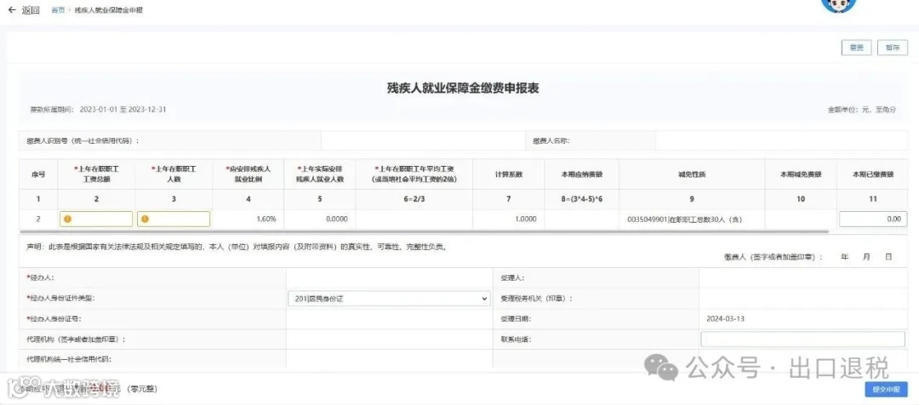Click the 金额单位 note at right
Screen dimensions: 919x405
861,110
